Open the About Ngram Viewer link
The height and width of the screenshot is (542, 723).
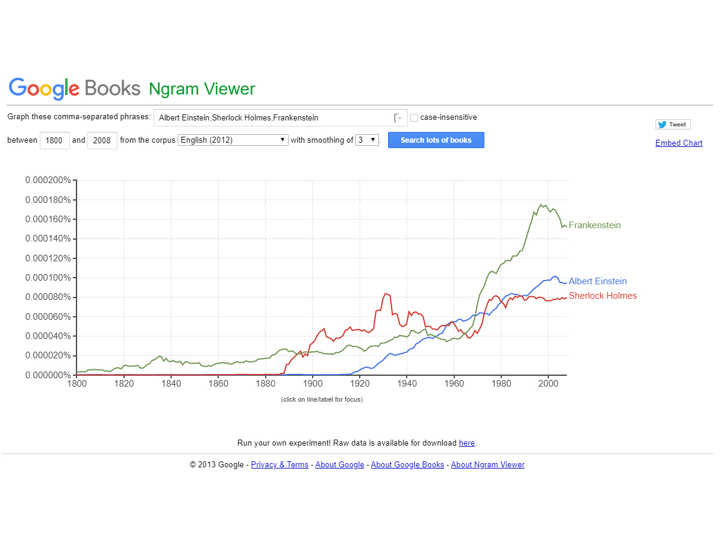(487, 465)
